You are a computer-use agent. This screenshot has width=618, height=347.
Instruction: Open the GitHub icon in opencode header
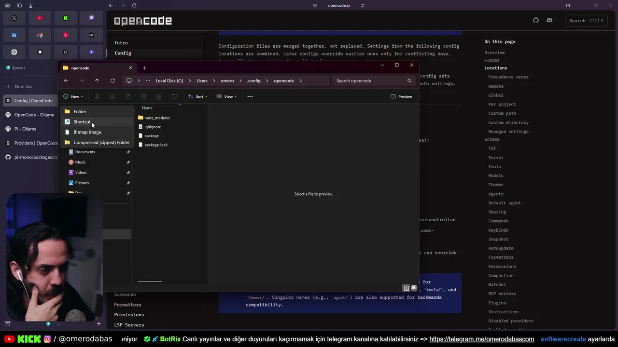coord(536,20)
